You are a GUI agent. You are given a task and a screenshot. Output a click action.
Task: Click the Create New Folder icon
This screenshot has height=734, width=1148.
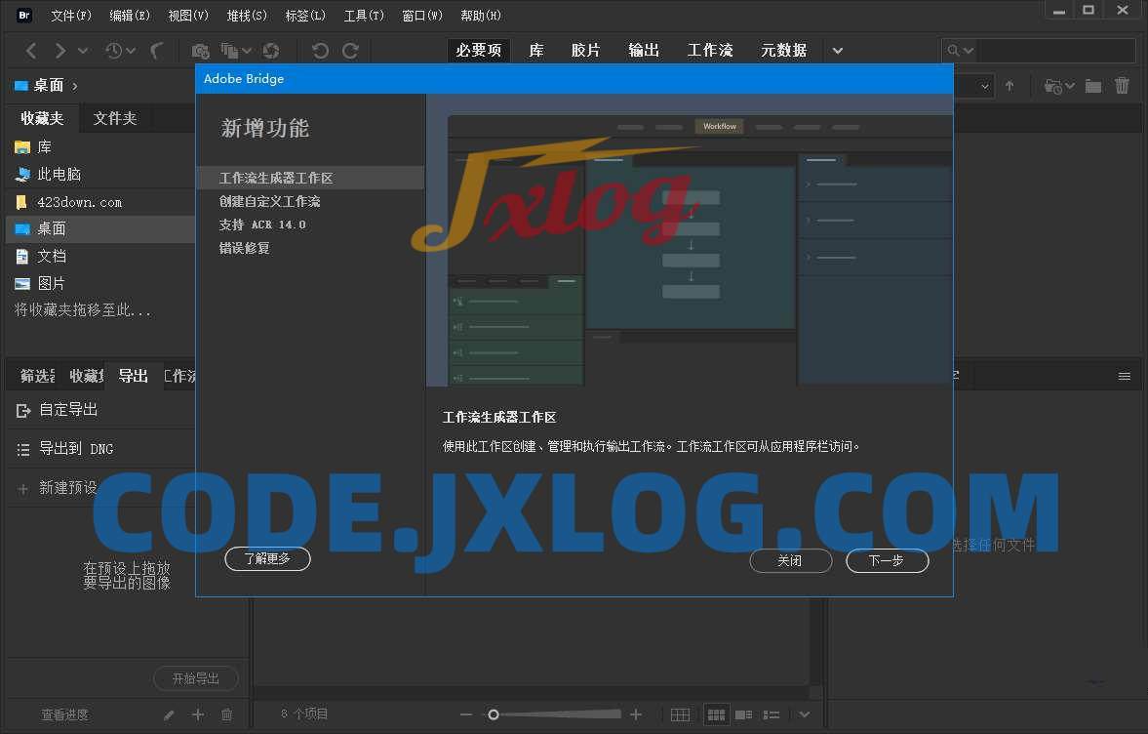point(1093,86)
